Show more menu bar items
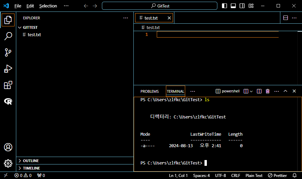This screenshot has height=179, width=302. click(x=66, y=6)
